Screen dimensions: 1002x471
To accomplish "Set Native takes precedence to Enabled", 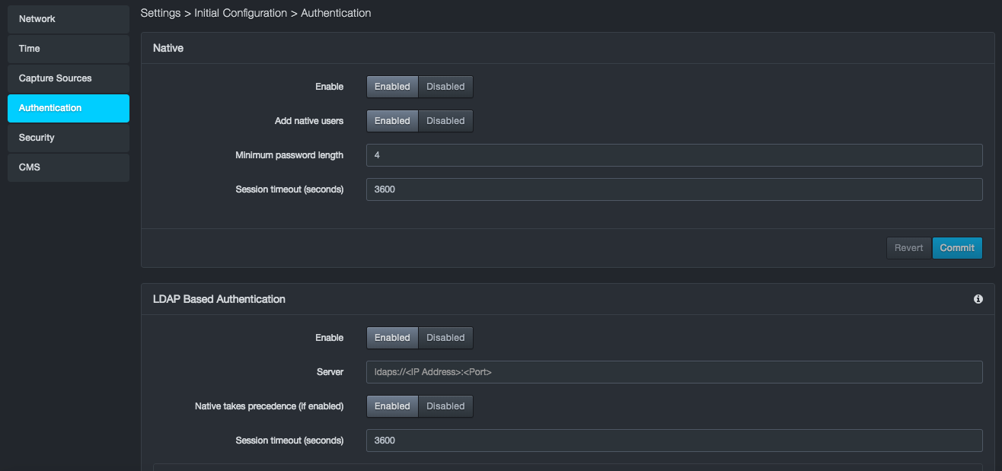I will pyautogui.click(x=392, y=406).
